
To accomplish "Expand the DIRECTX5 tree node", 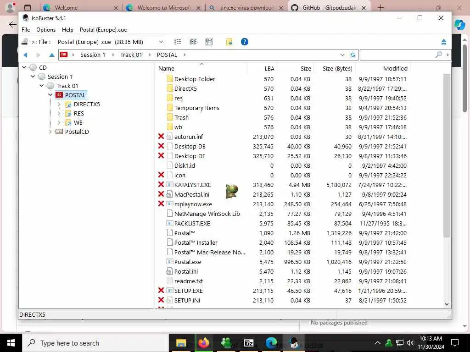I will [59, 104].
